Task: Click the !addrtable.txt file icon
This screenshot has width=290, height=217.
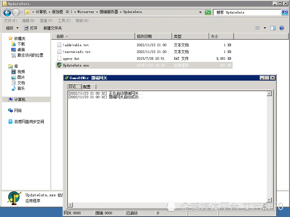Action: click(x=60, y=45)
